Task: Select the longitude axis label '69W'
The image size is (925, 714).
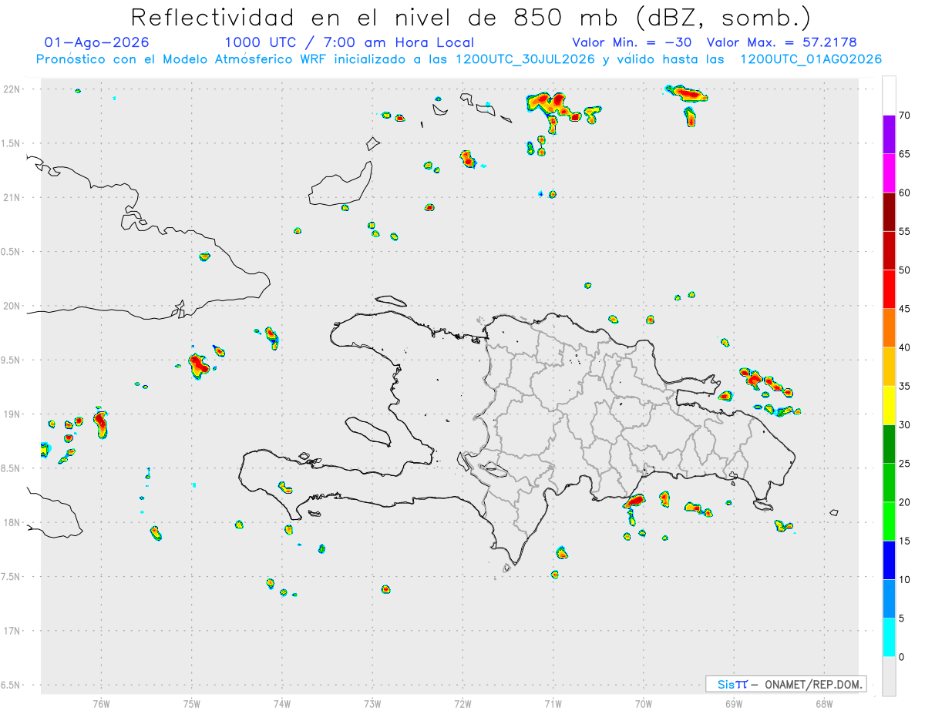Action: 734,703
